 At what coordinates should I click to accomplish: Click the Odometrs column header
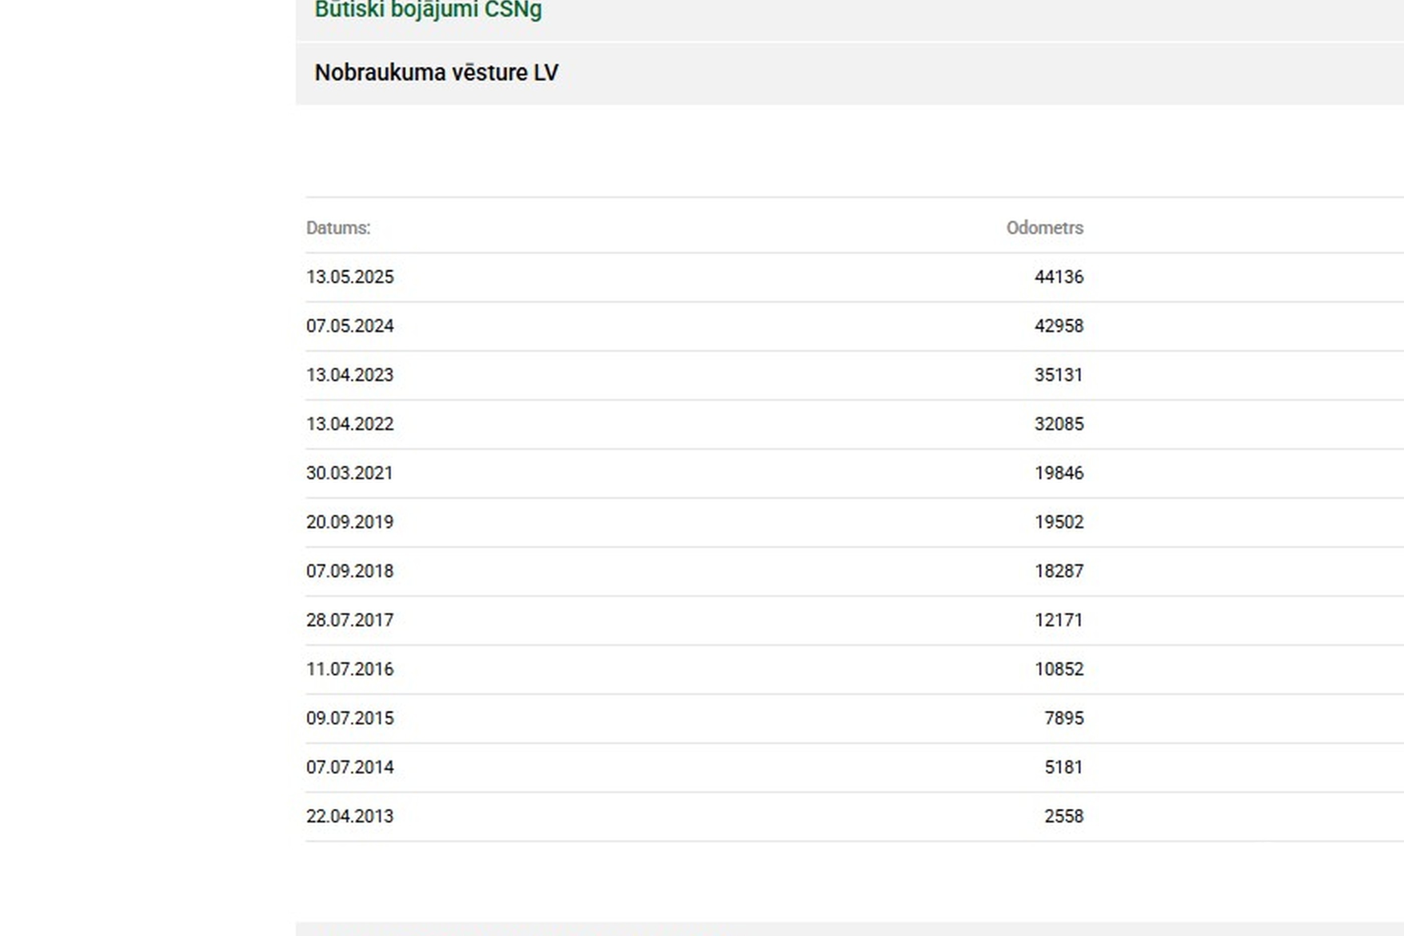tap(1044, 228)
